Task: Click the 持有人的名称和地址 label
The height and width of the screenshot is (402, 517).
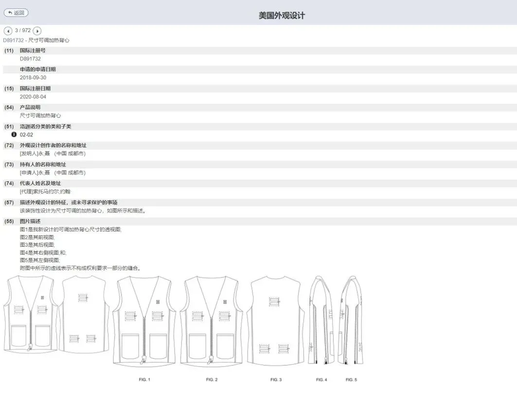Action: click(x=43, y=164)
